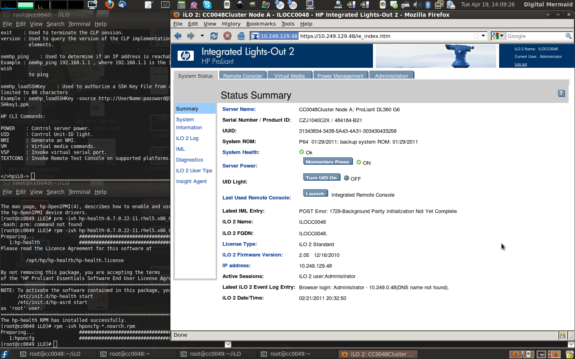Bookmark this page with the star icon

pos(476,36)
